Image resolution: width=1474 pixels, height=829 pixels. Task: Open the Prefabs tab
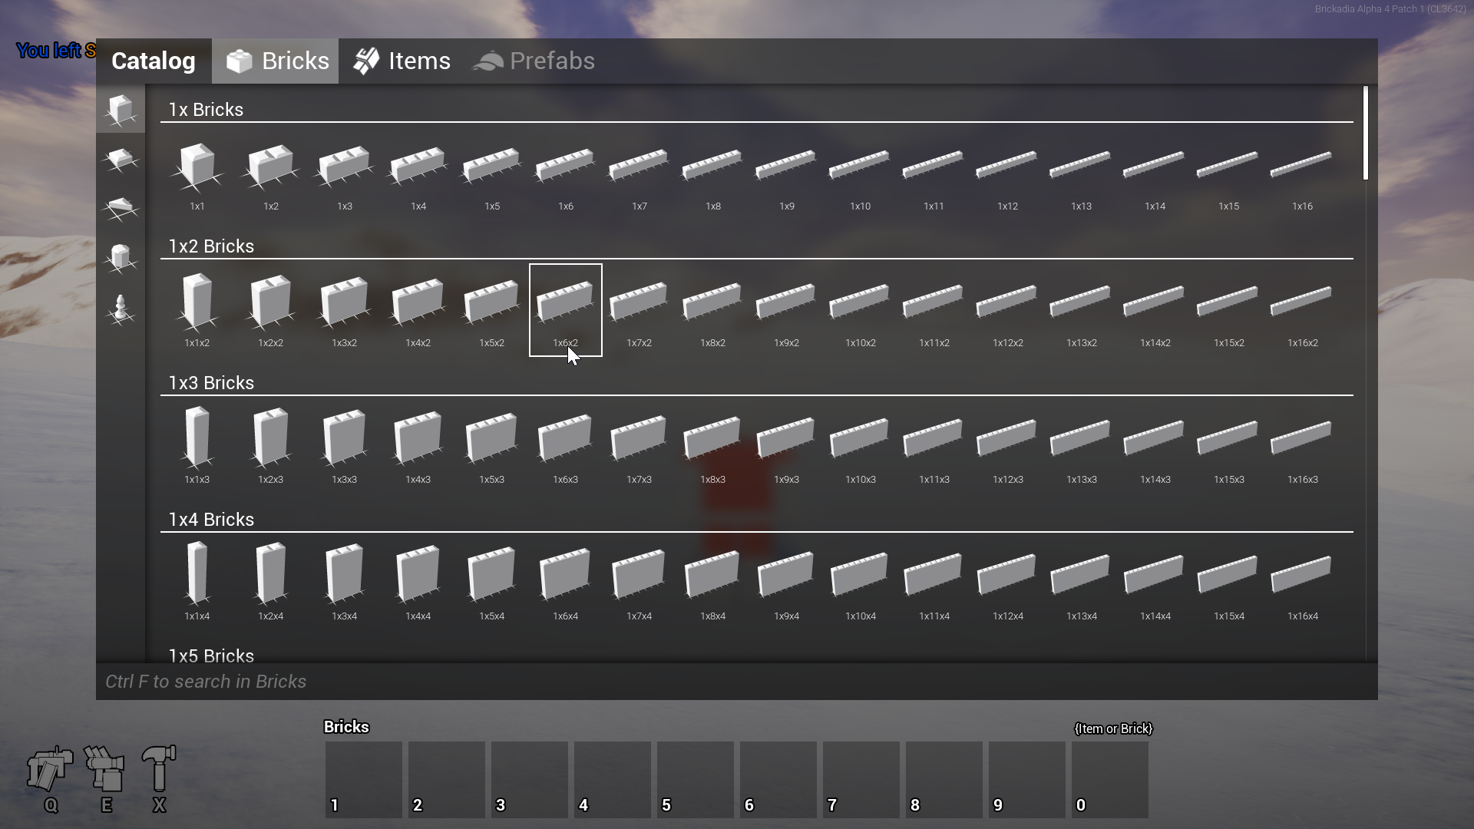[534, 61]
